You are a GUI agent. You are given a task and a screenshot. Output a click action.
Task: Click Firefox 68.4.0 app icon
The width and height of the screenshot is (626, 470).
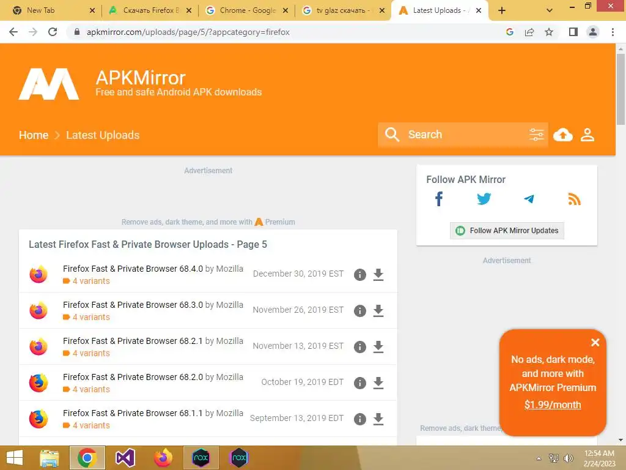(x=39, y=274)
